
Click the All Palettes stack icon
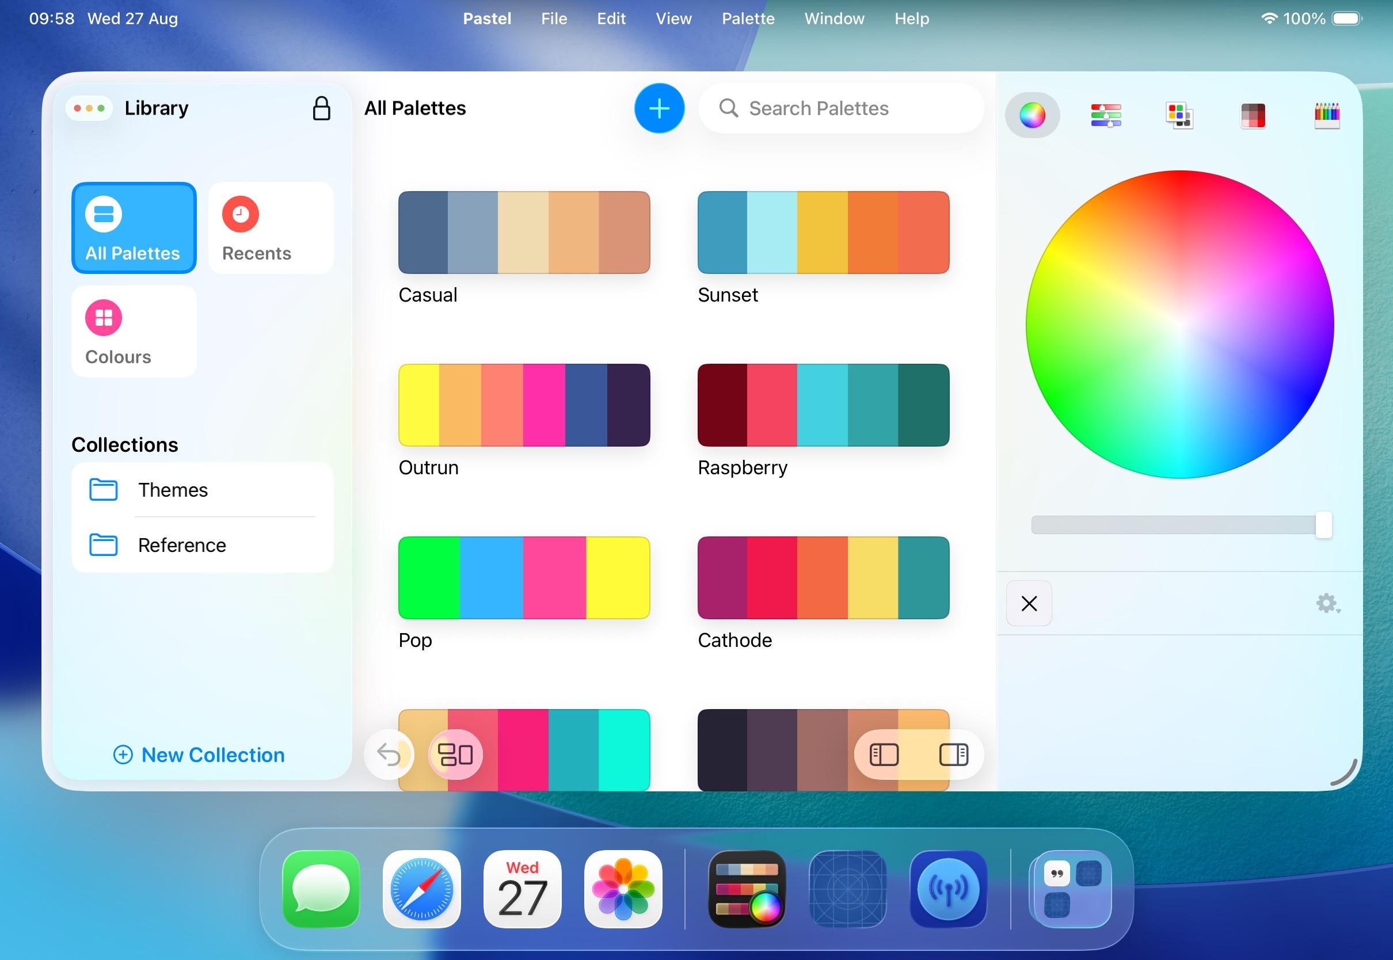coord(104,214)
